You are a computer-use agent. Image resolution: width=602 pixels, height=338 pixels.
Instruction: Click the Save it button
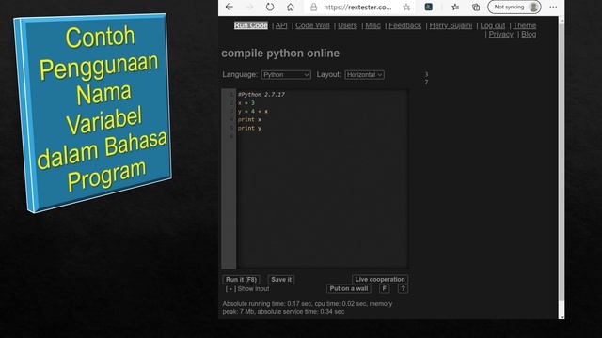281,280
